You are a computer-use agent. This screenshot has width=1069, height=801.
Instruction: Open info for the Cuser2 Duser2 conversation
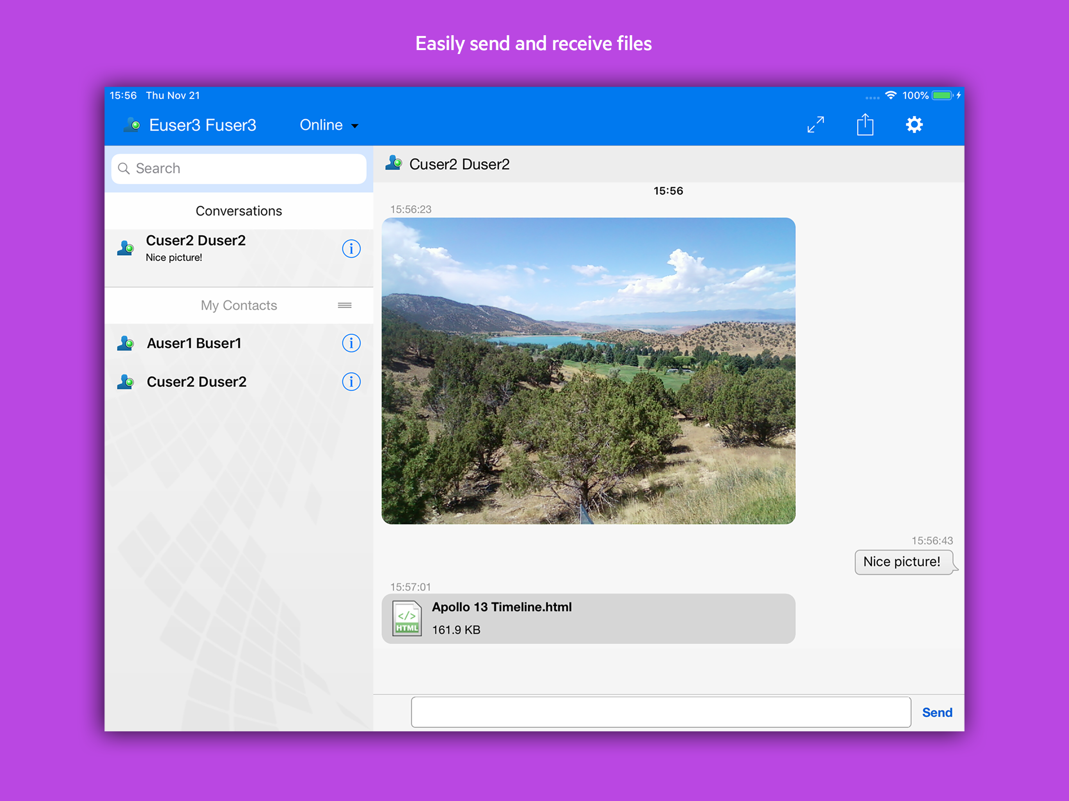coord(351,248)
